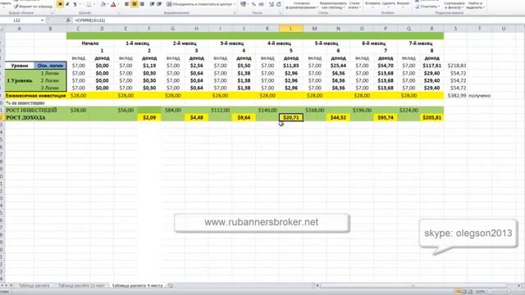This screenshot has width=525, height=295.
Task: Click the horizontal scrollbar at the bottom
Action: [x=413, y=286]
